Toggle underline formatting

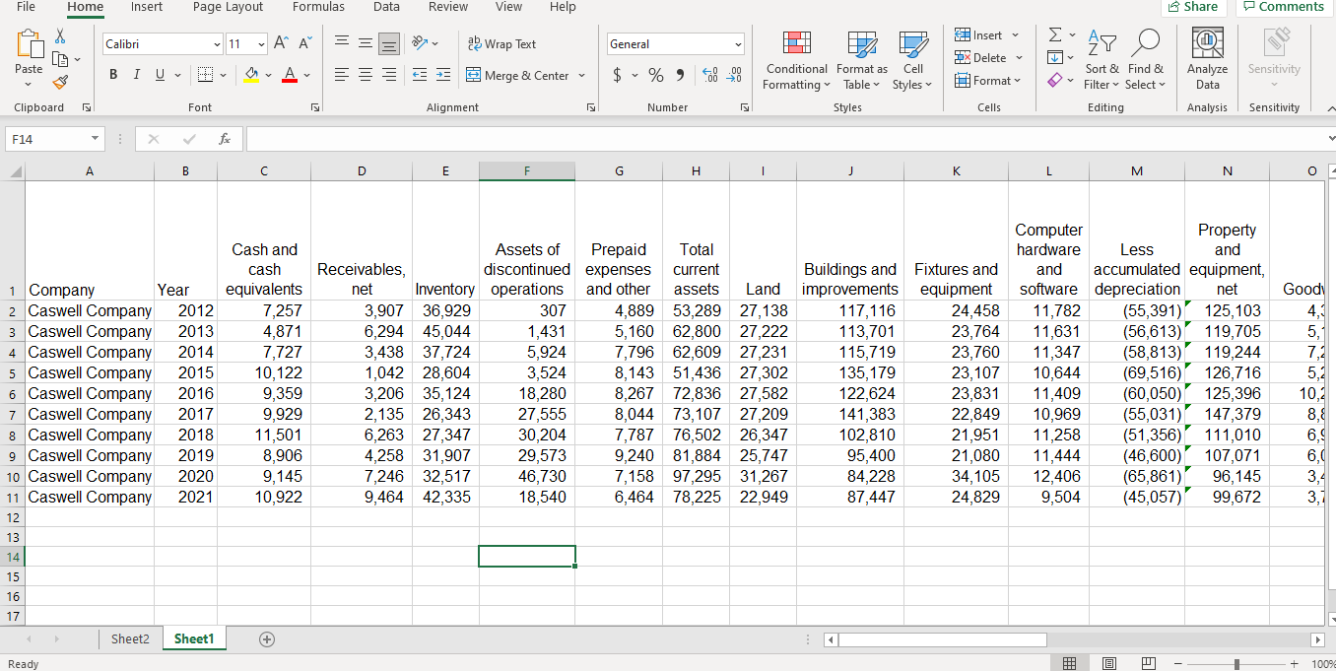pos(158,74)
